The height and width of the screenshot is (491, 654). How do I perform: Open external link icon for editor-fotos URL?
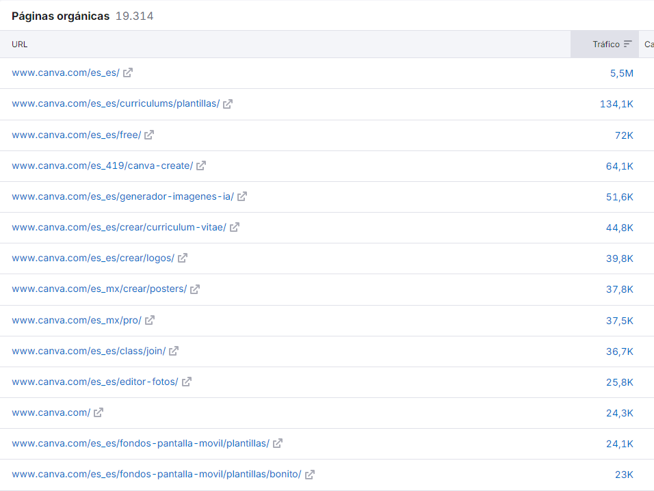tap(187, 382)
